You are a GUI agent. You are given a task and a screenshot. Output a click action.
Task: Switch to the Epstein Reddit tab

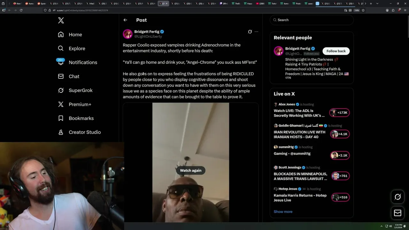click(41, 4)
